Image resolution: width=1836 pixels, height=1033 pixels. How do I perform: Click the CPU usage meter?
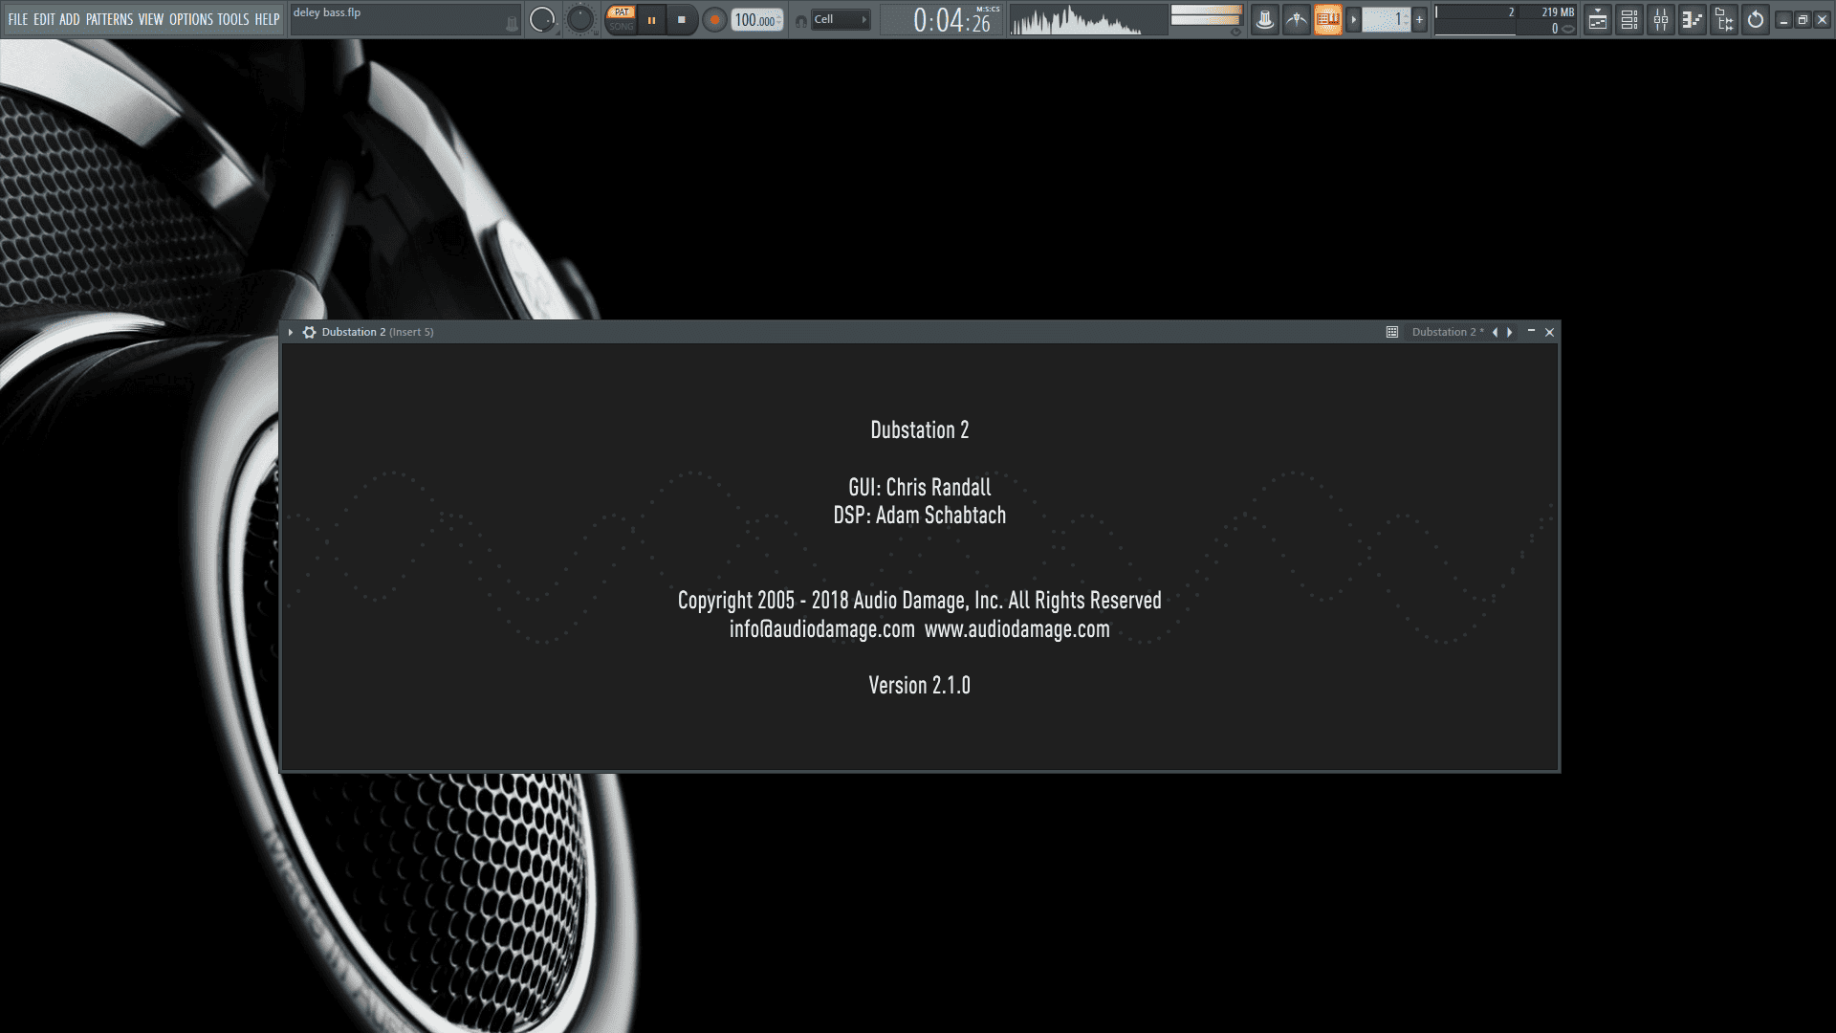coord(1475,20)
